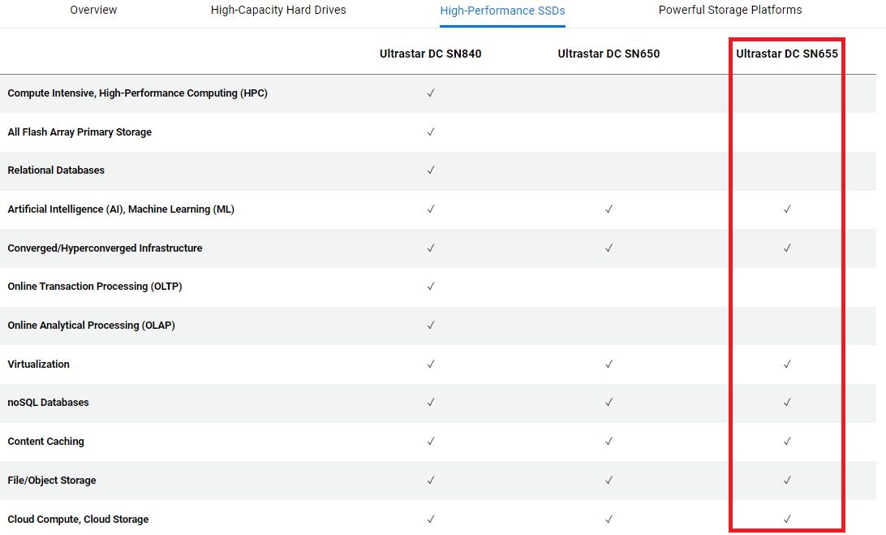Click SN650 checkmark for File/Object Storage
This screenshot has height=535, width=886.
609,481
